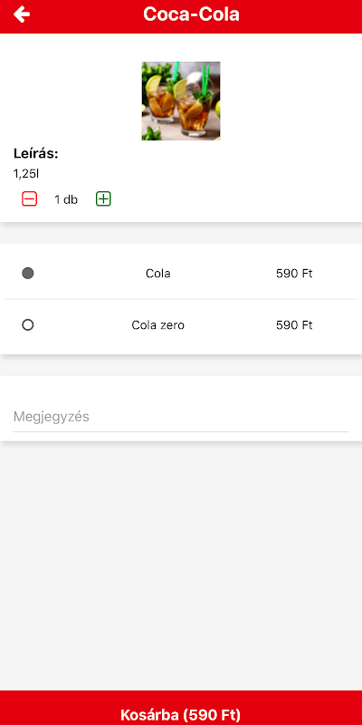Image resolution: width=362 pixels, height=725 pixels.
Task: Choose the Cola option label
Action: point(157,274)
